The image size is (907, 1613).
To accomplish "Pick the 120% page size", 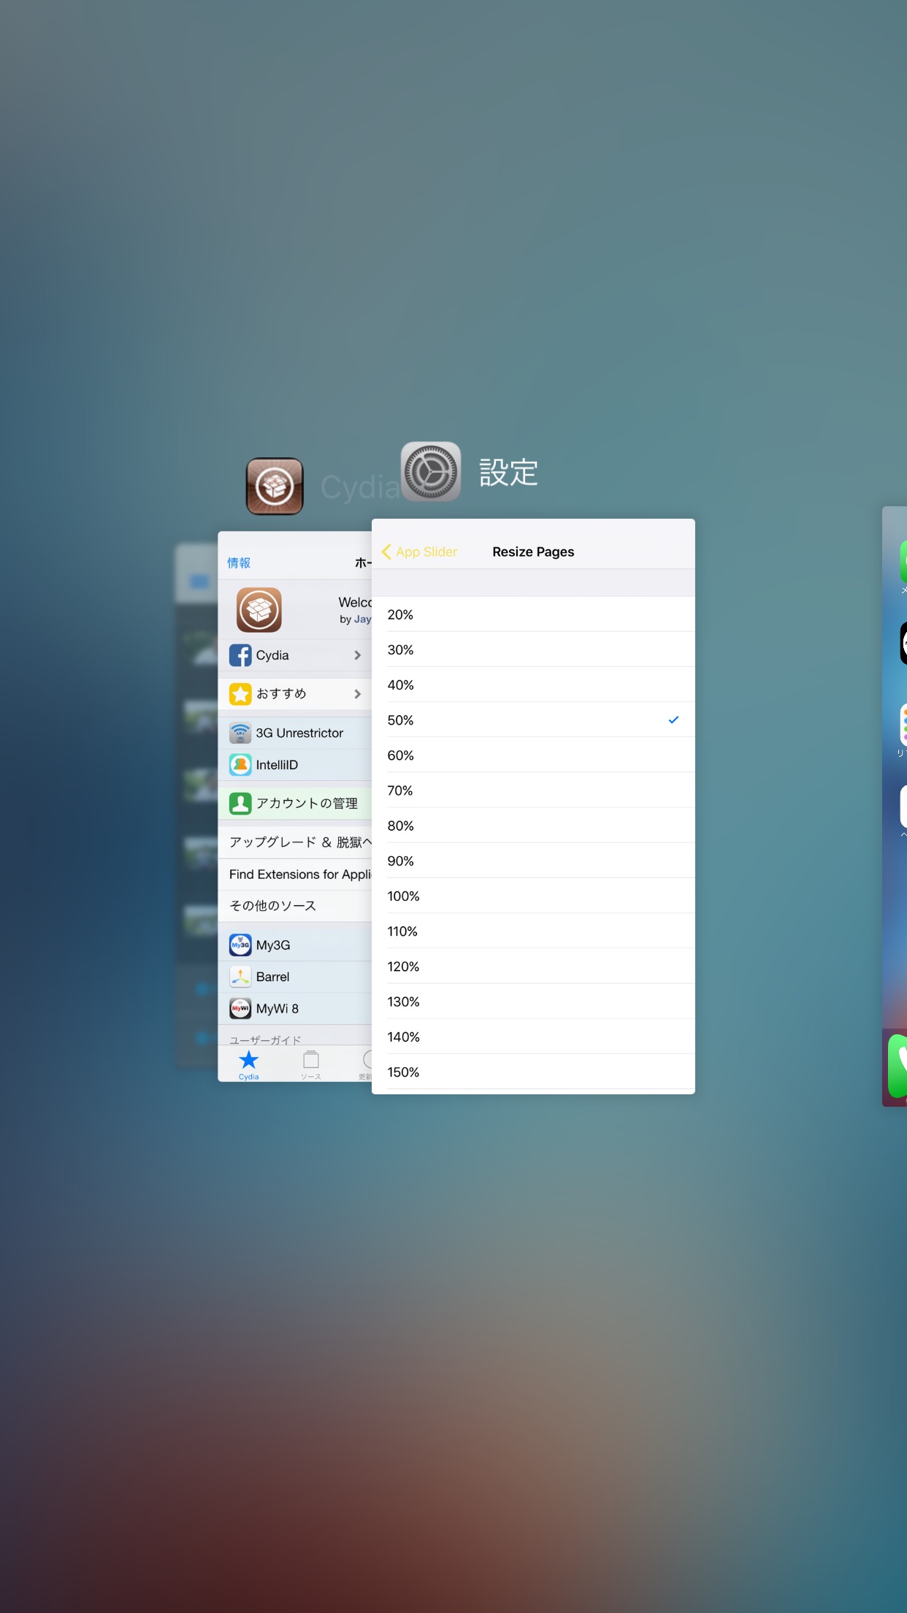I will 533,966.
